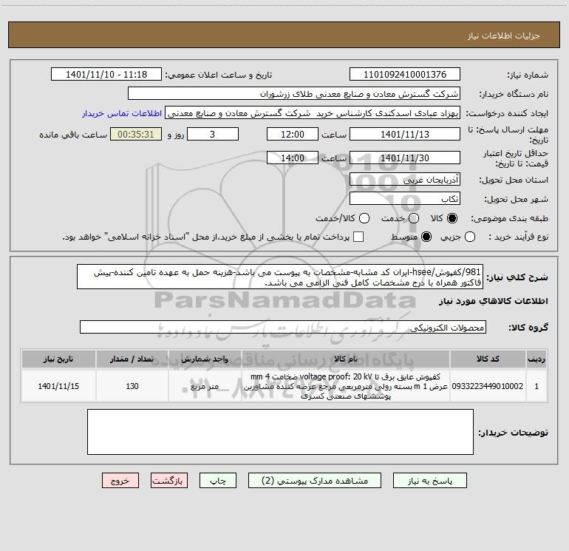The image size is (569, 551).
Task: Click the طبقه بندی موضوعی label
Action: 509,218
